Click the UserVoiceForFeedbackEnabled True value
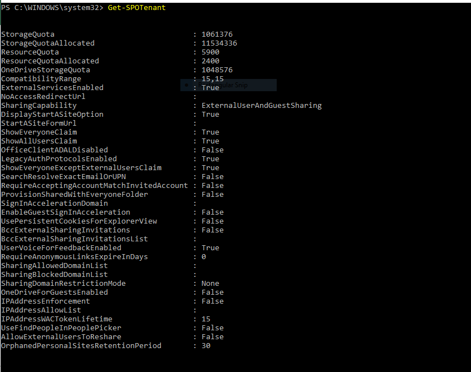Image resolution: width=471 pixels, height=372 pixels. [x=210, y=248]
